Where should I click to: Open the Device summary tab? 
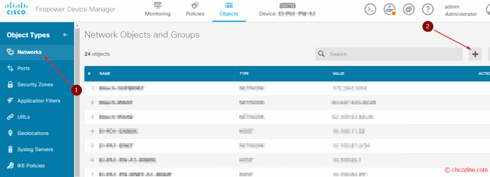[x=288, y=10]
